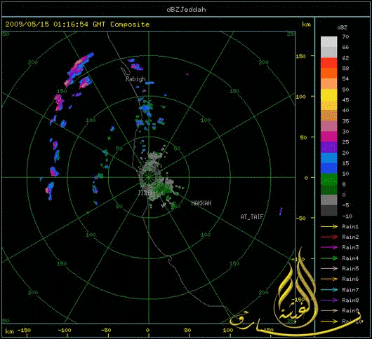Viewport: 372px width, 339px height.
Task: Pick the dark gray -10 to -5 dBZ swatch
Action: (328, 211)
